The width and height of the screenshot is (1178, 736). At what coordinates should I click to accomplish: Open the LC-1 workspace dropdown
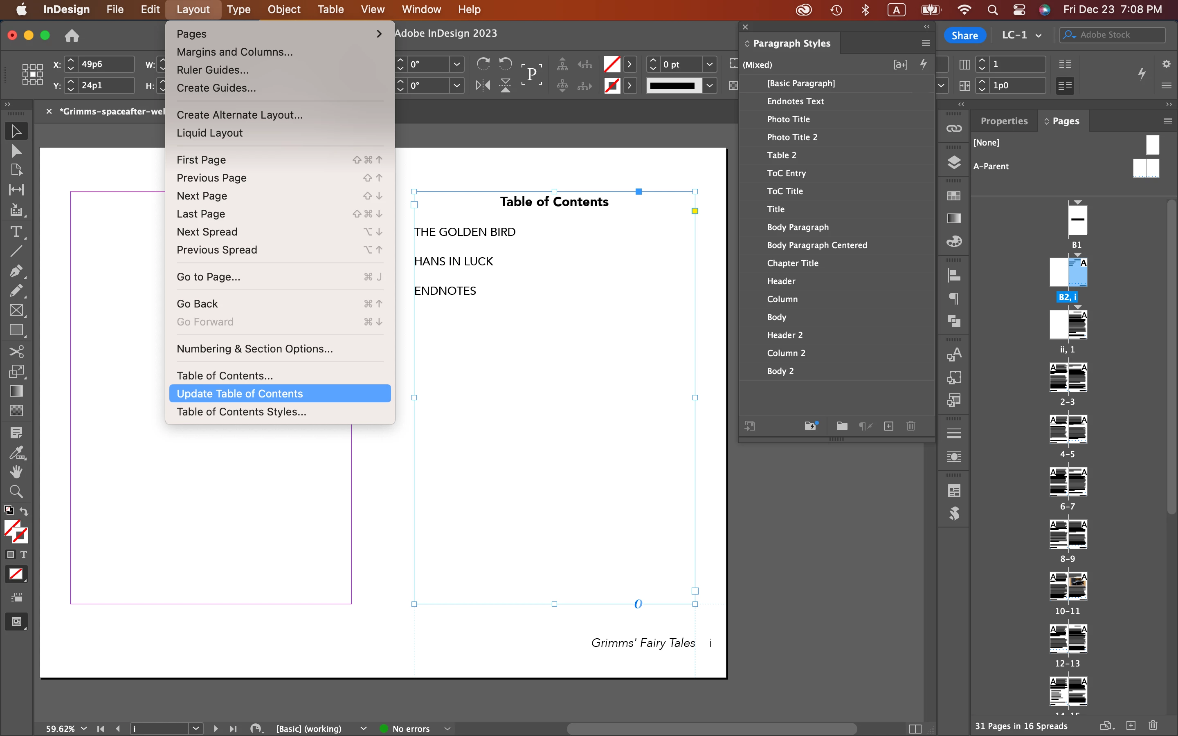point(1021,35)
